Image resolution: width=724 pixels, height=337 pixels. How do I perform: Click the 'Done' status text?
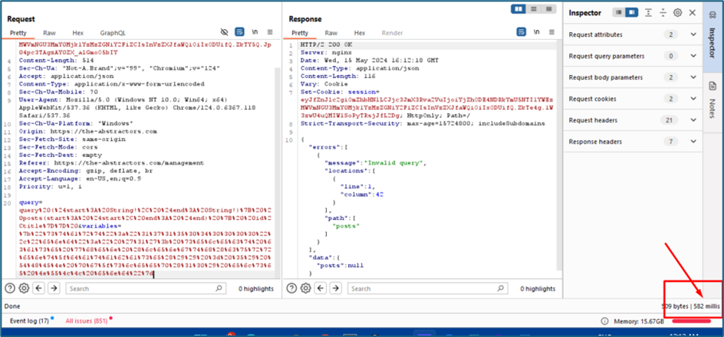point(12,306)
